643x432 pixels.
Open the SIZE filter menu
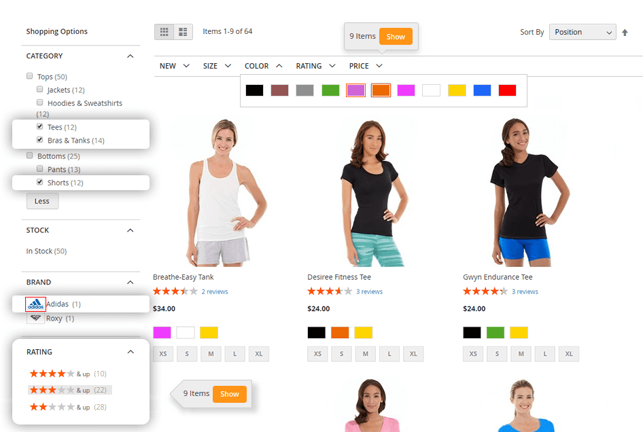(217, 66)
